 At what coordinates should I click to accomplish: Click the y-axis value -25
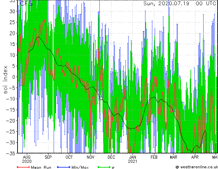[x=11, y=132]
